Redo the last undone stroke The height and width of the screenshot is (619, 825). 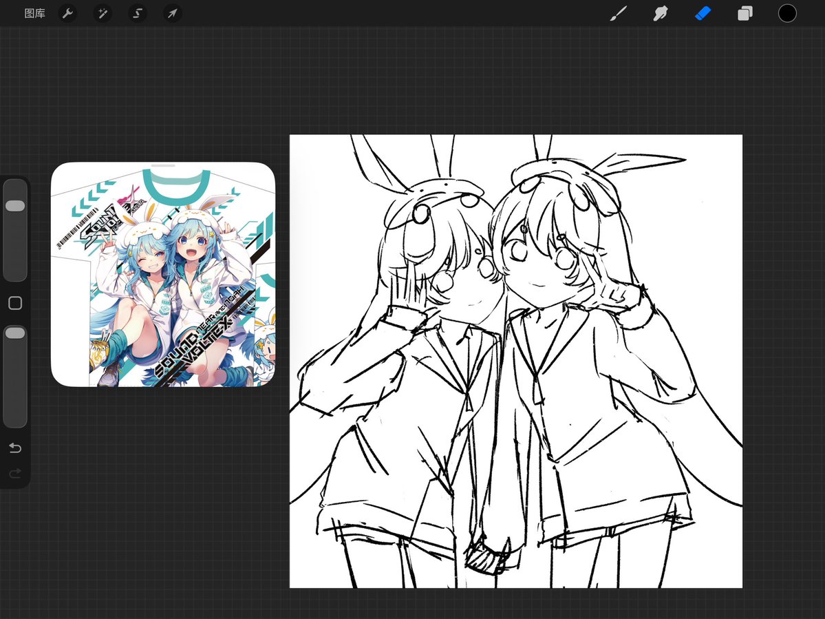tap(15, 473)
